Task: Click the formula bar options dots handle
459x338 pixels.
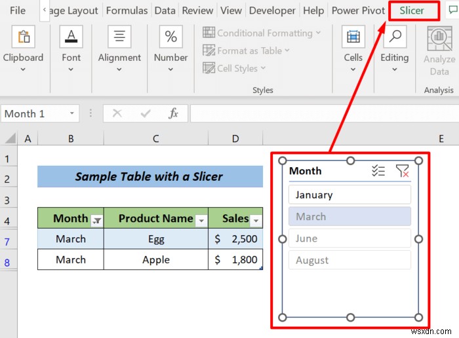Action: pos(90,113)
